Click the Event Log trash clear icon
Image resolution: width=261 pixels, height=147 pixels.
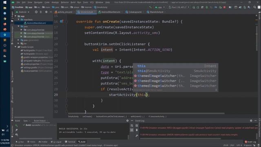click(x=137, y=130)
